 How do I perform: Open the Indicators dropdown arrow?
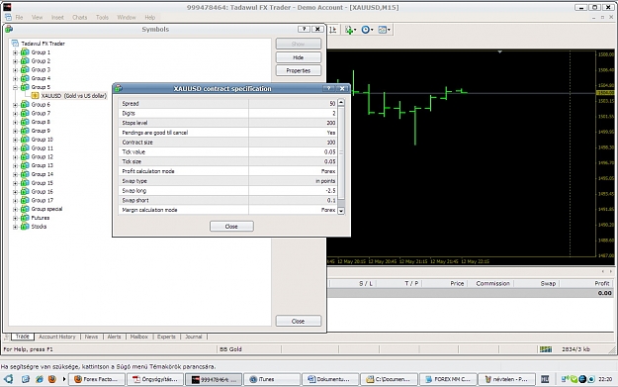pyautogui.click(x=355, y=30)
